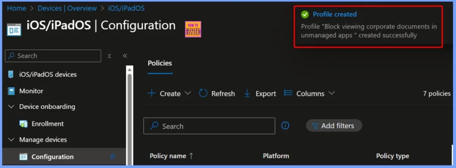Image resolution: width=456 pixels, height=168 pixels.
Task: Open iOS/iPadOS devices in sidebar
Action: pos(48,75)
